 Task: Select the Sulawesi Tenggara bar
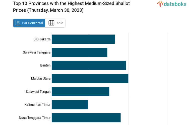click(x=79, y=52)
